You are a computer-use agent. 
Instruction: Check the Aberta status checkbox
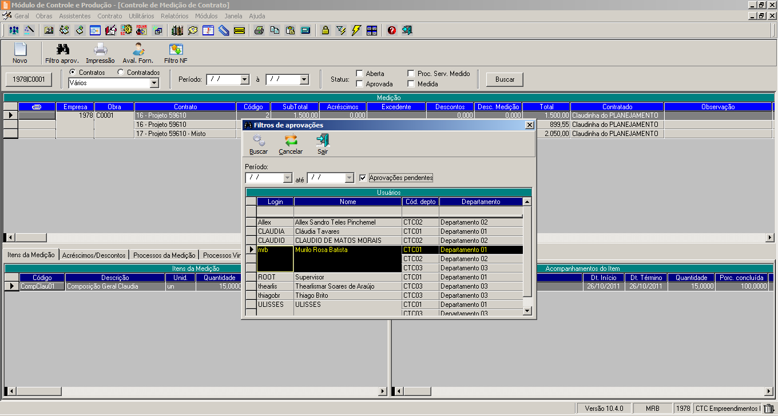359,74
